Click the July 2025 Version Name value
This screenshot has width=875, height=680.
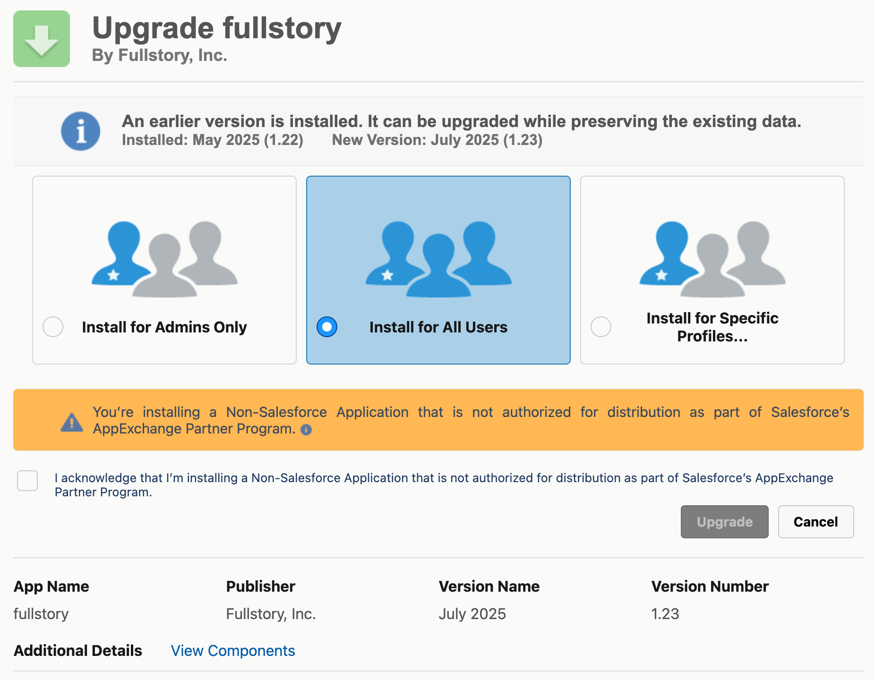[x=472, y=614]
